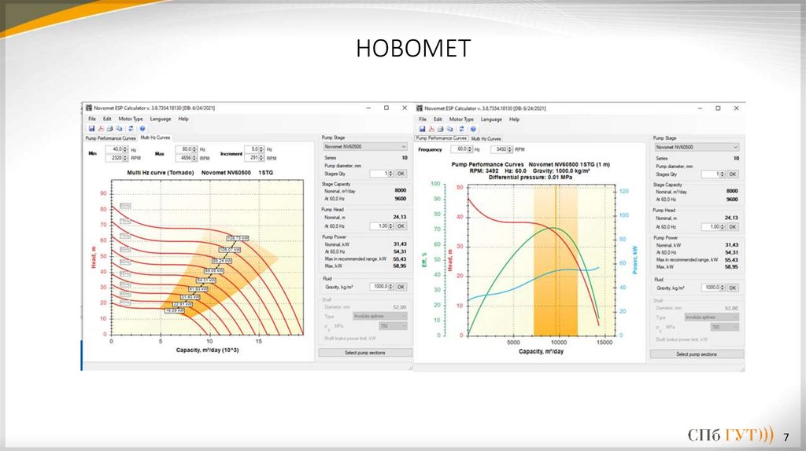The width and height of the screenshot is (806, 451).
Task: Click Refresh icon in left calculator window
Action: pyautogui.click(x=131, y=129)
